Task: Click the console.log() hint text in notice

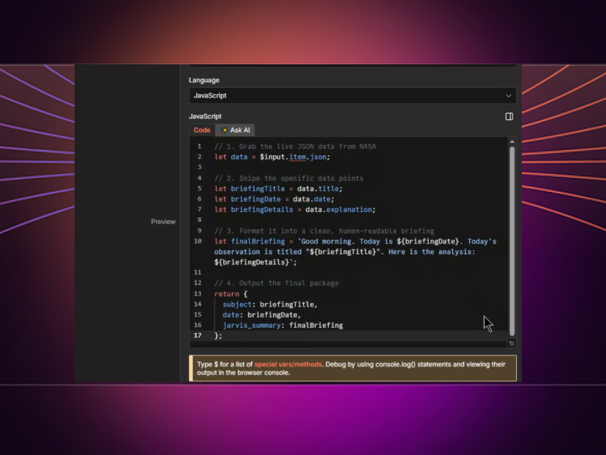Action: pos(395,364)
